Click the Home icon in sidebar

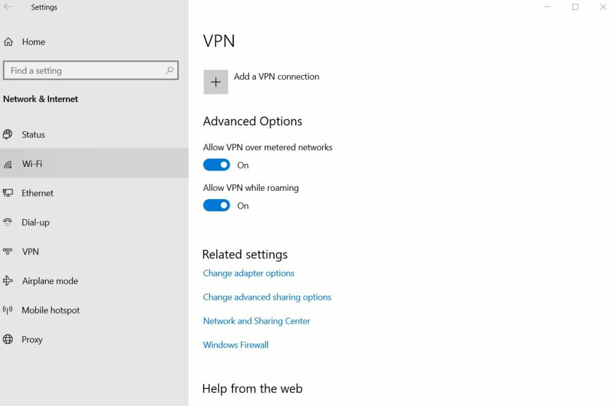(x=8, y=42)
